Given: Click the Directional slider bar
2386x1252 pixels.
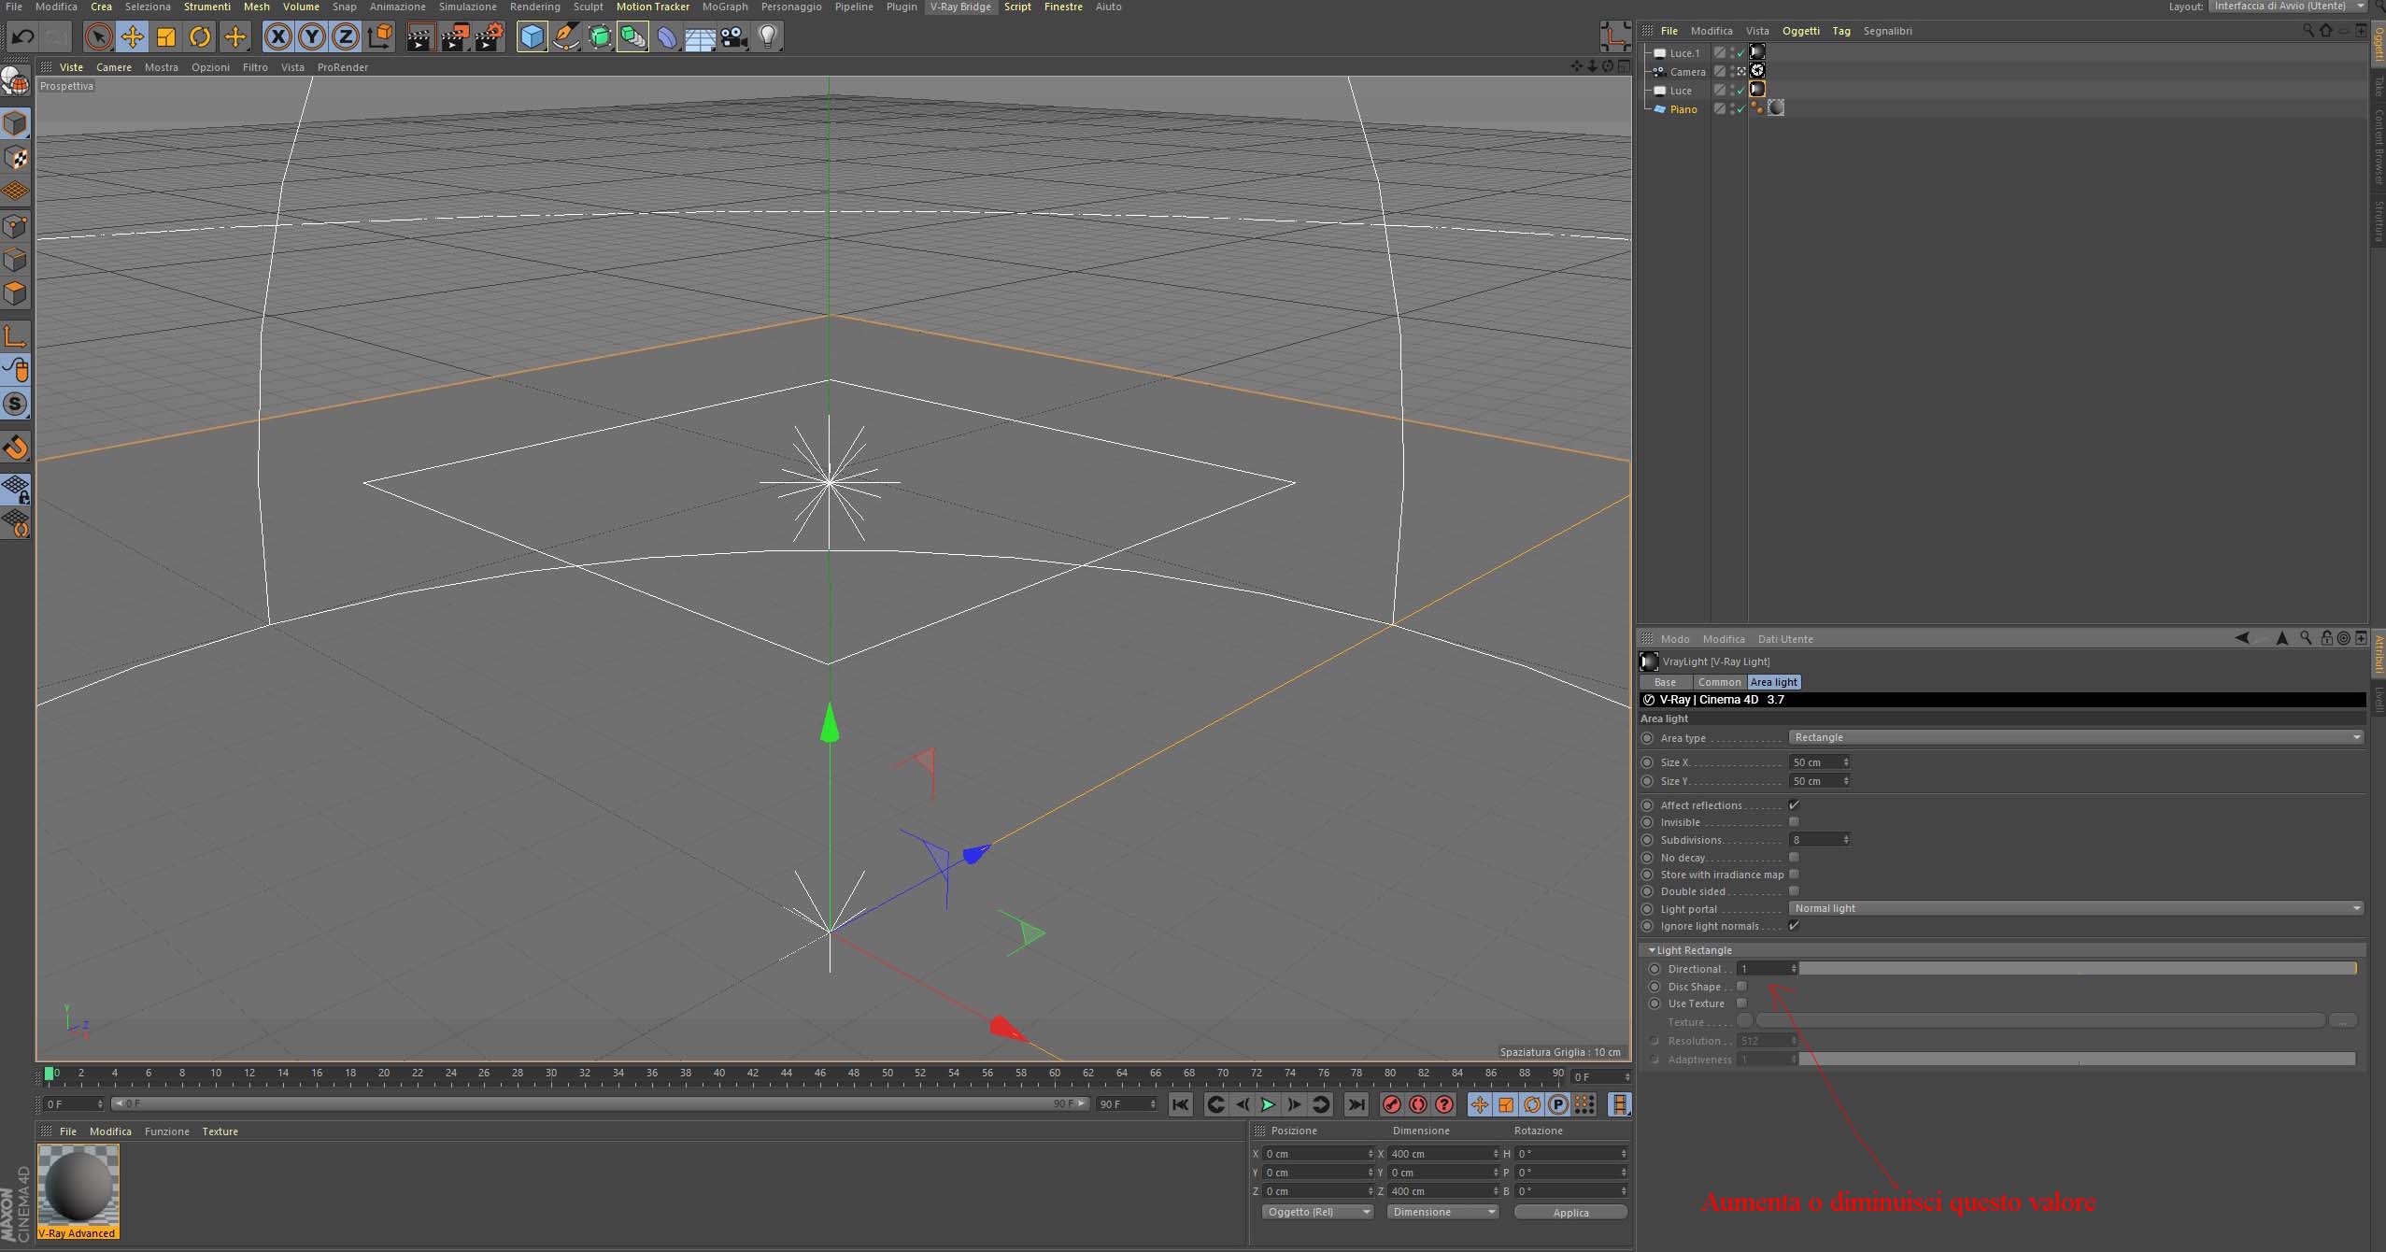Looking at the screenshot, I should click(x=2076, y=969).
